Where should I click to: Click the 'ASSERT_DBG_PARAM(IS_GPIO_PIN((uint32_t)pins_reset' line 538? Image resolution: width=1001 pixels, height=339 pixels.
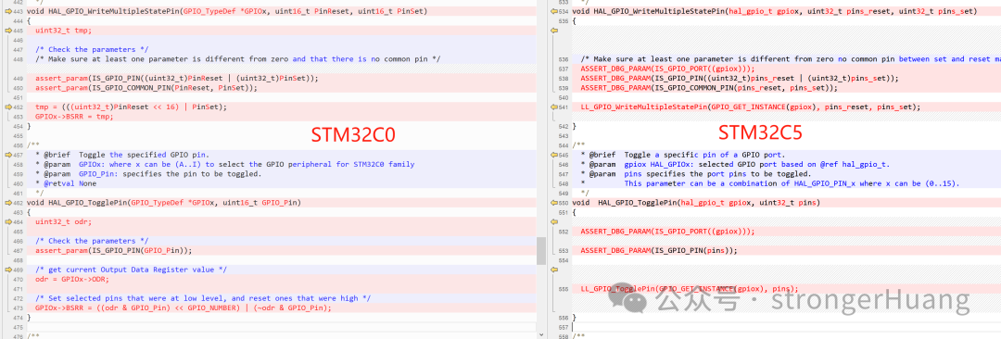pos(740,78)
